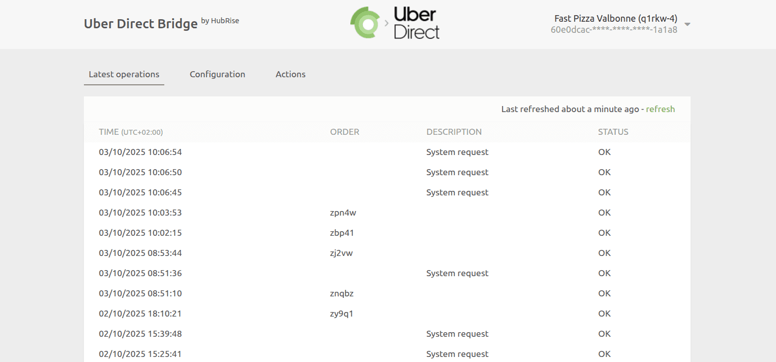The height and width of the screenshot is (362, 776).
Task: Click the green HubRise logo icon
Action: 365,22
